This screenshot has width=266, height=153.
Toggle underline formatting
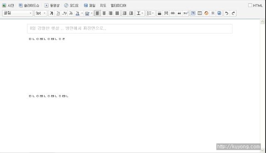pyautogui.click(x=58, y=13)
